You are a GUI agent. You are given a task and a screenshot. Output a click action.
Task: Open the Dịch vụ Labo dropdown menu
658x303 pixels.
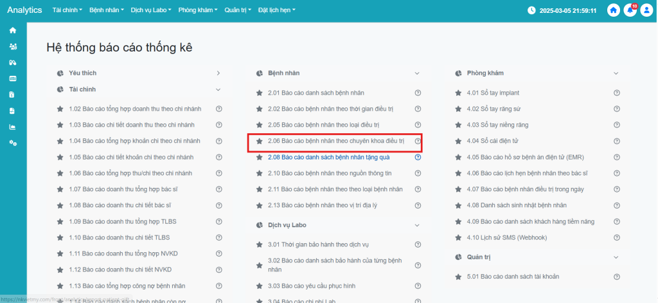coord(152,10)
